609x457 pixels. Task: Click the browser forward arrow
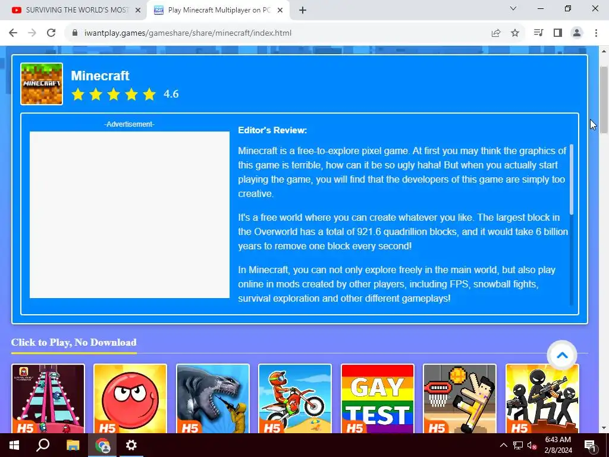(32, 33)
